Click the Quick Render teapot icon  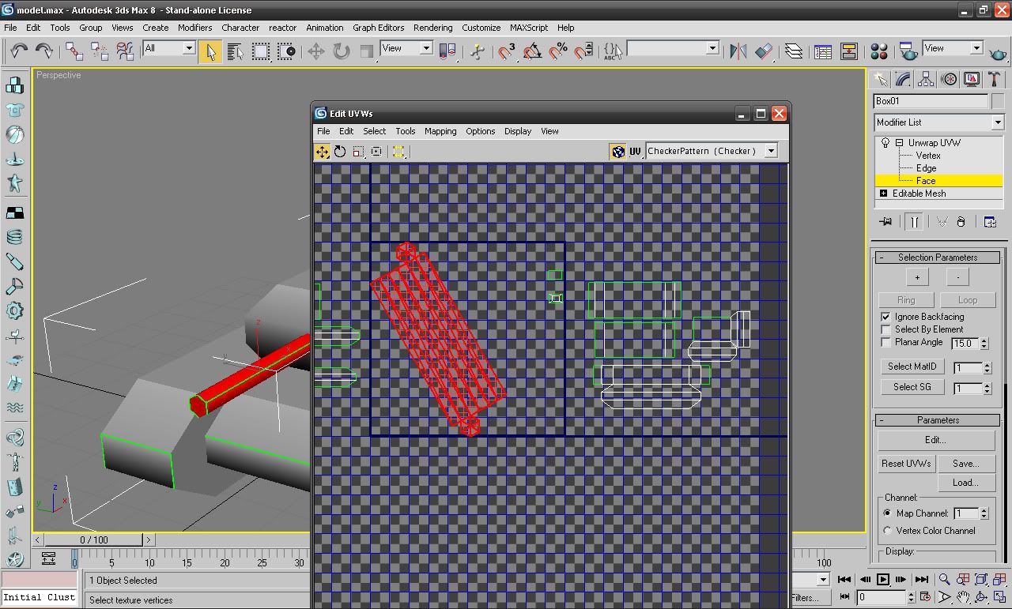pyautogui.click(x=999, y=52)
